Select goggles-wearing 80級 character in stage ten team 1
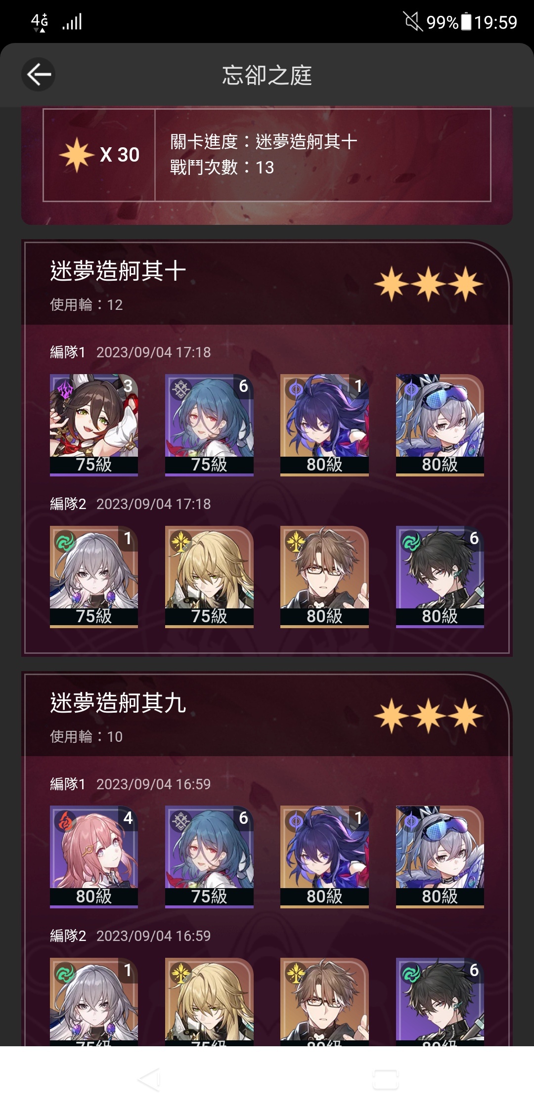534x1110 pixels. click(440, 425)
